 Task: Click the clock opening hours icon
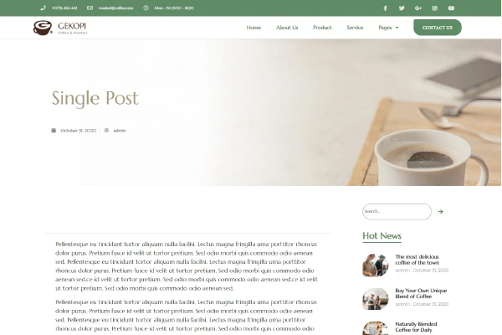tap(146, 8)
